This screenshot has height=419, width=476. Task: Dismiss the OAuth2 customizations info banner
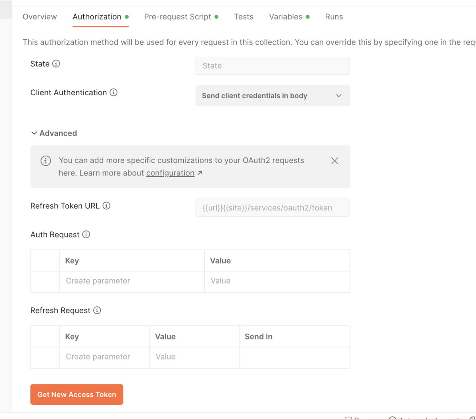click(334, 161)
